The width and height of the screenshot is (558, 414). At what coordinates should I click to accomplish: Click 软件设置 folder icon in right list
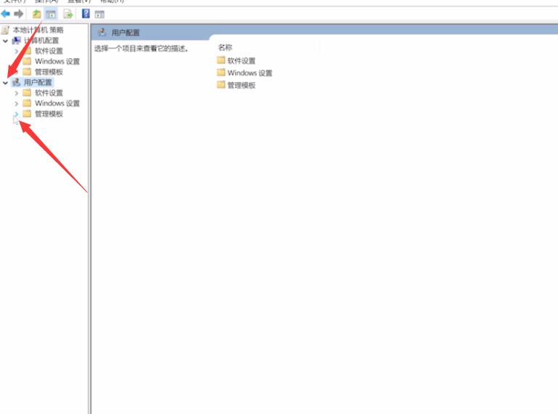pyautogui.click(x=221, y=60)
